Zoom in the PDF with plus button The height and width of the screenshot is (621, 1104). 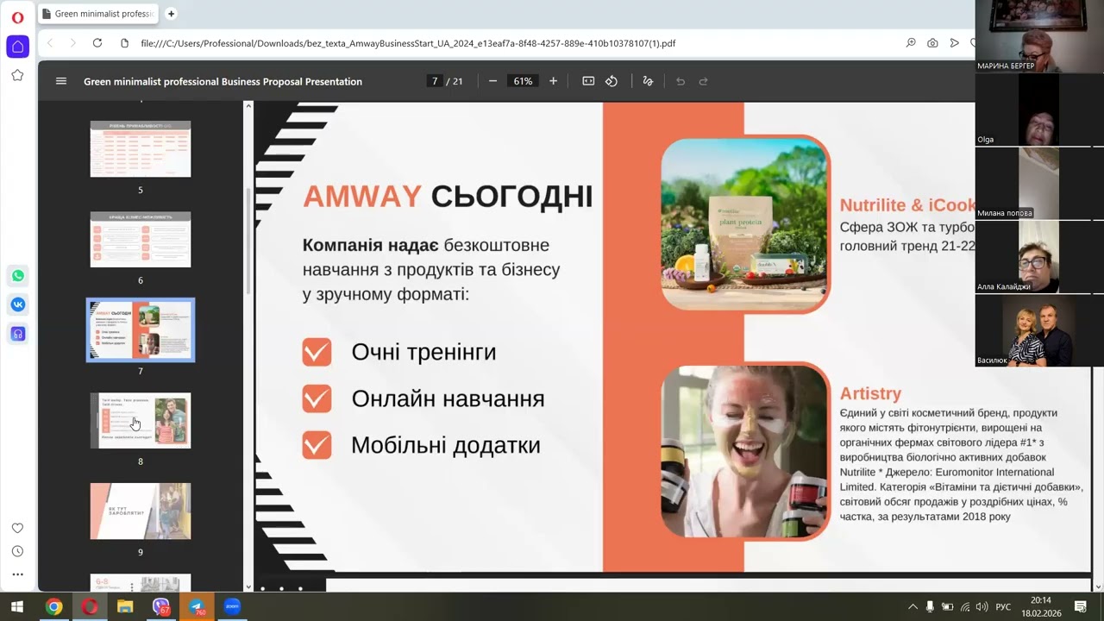pyautogui.click(x=553, y=81)
